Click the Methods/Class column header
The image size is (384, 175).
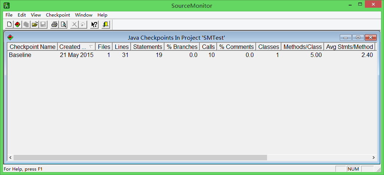pos(302,47)
